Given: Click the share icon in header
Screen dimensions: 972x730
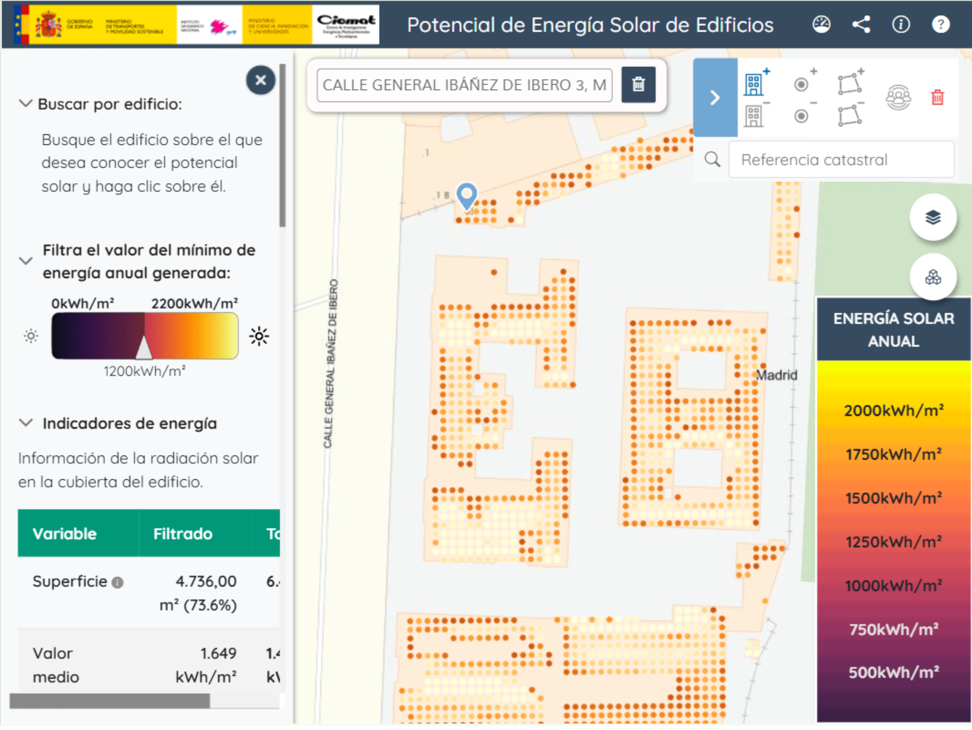Looking at the screenshot, I should pos(861,25).
